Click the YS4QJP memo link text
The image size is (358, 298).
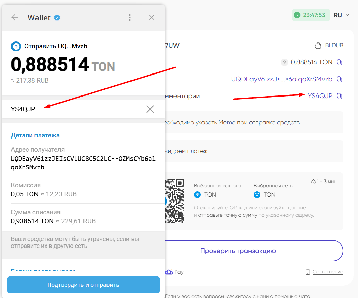pyautogui.click(x=320, y=96)
